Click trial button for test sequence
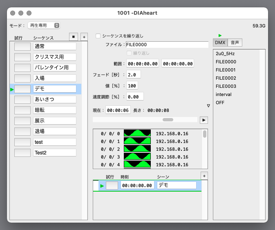Screen dimensions: 275x230 pos(22,142)
